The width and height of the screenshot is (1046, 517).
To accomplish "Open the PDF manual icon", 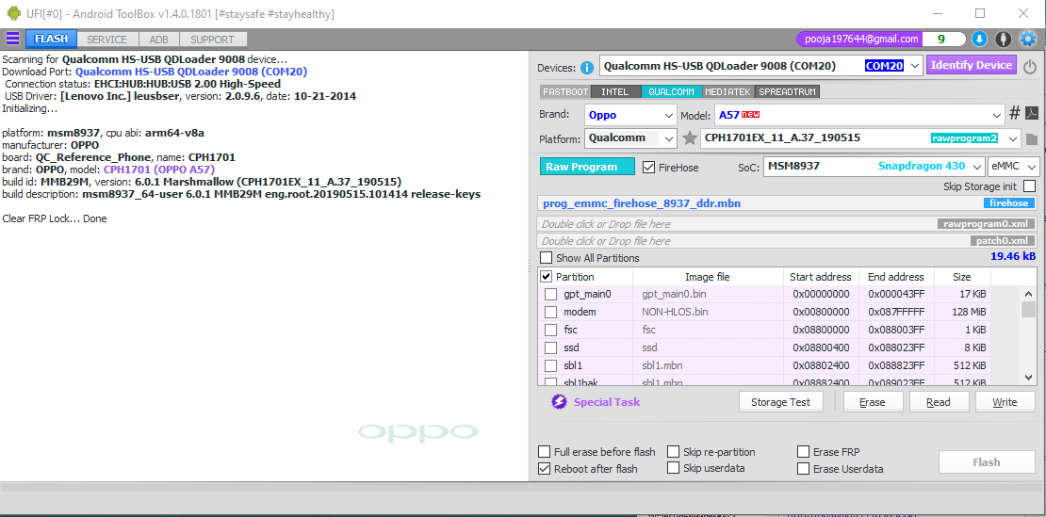I will coord(1031,114).
